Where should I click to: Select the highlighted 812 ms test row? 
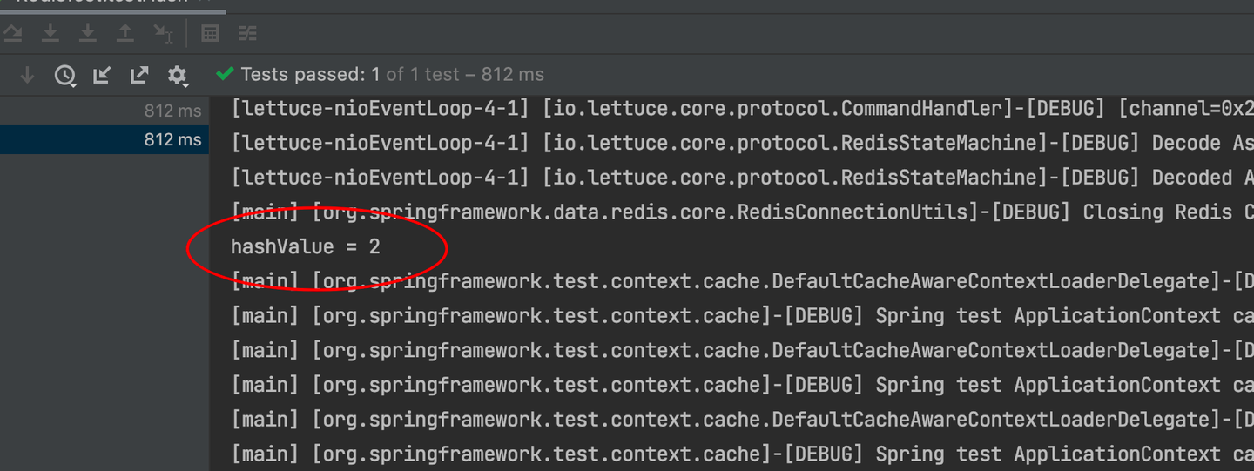(x=104, y=140)
